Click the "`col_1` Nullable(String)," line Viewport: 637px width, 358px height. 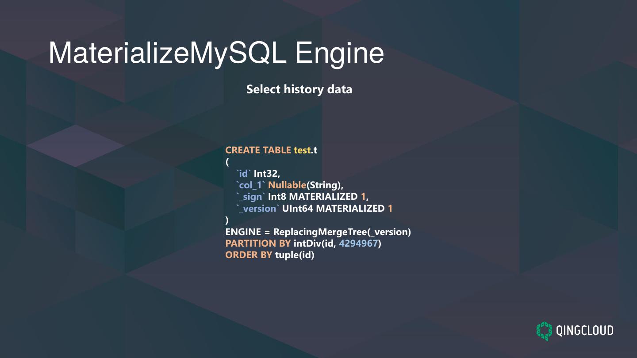click(289, 185)
